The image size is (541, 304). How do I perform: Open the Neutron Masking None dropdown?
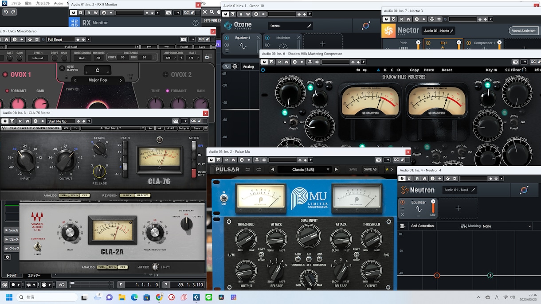tap(507, 226)
